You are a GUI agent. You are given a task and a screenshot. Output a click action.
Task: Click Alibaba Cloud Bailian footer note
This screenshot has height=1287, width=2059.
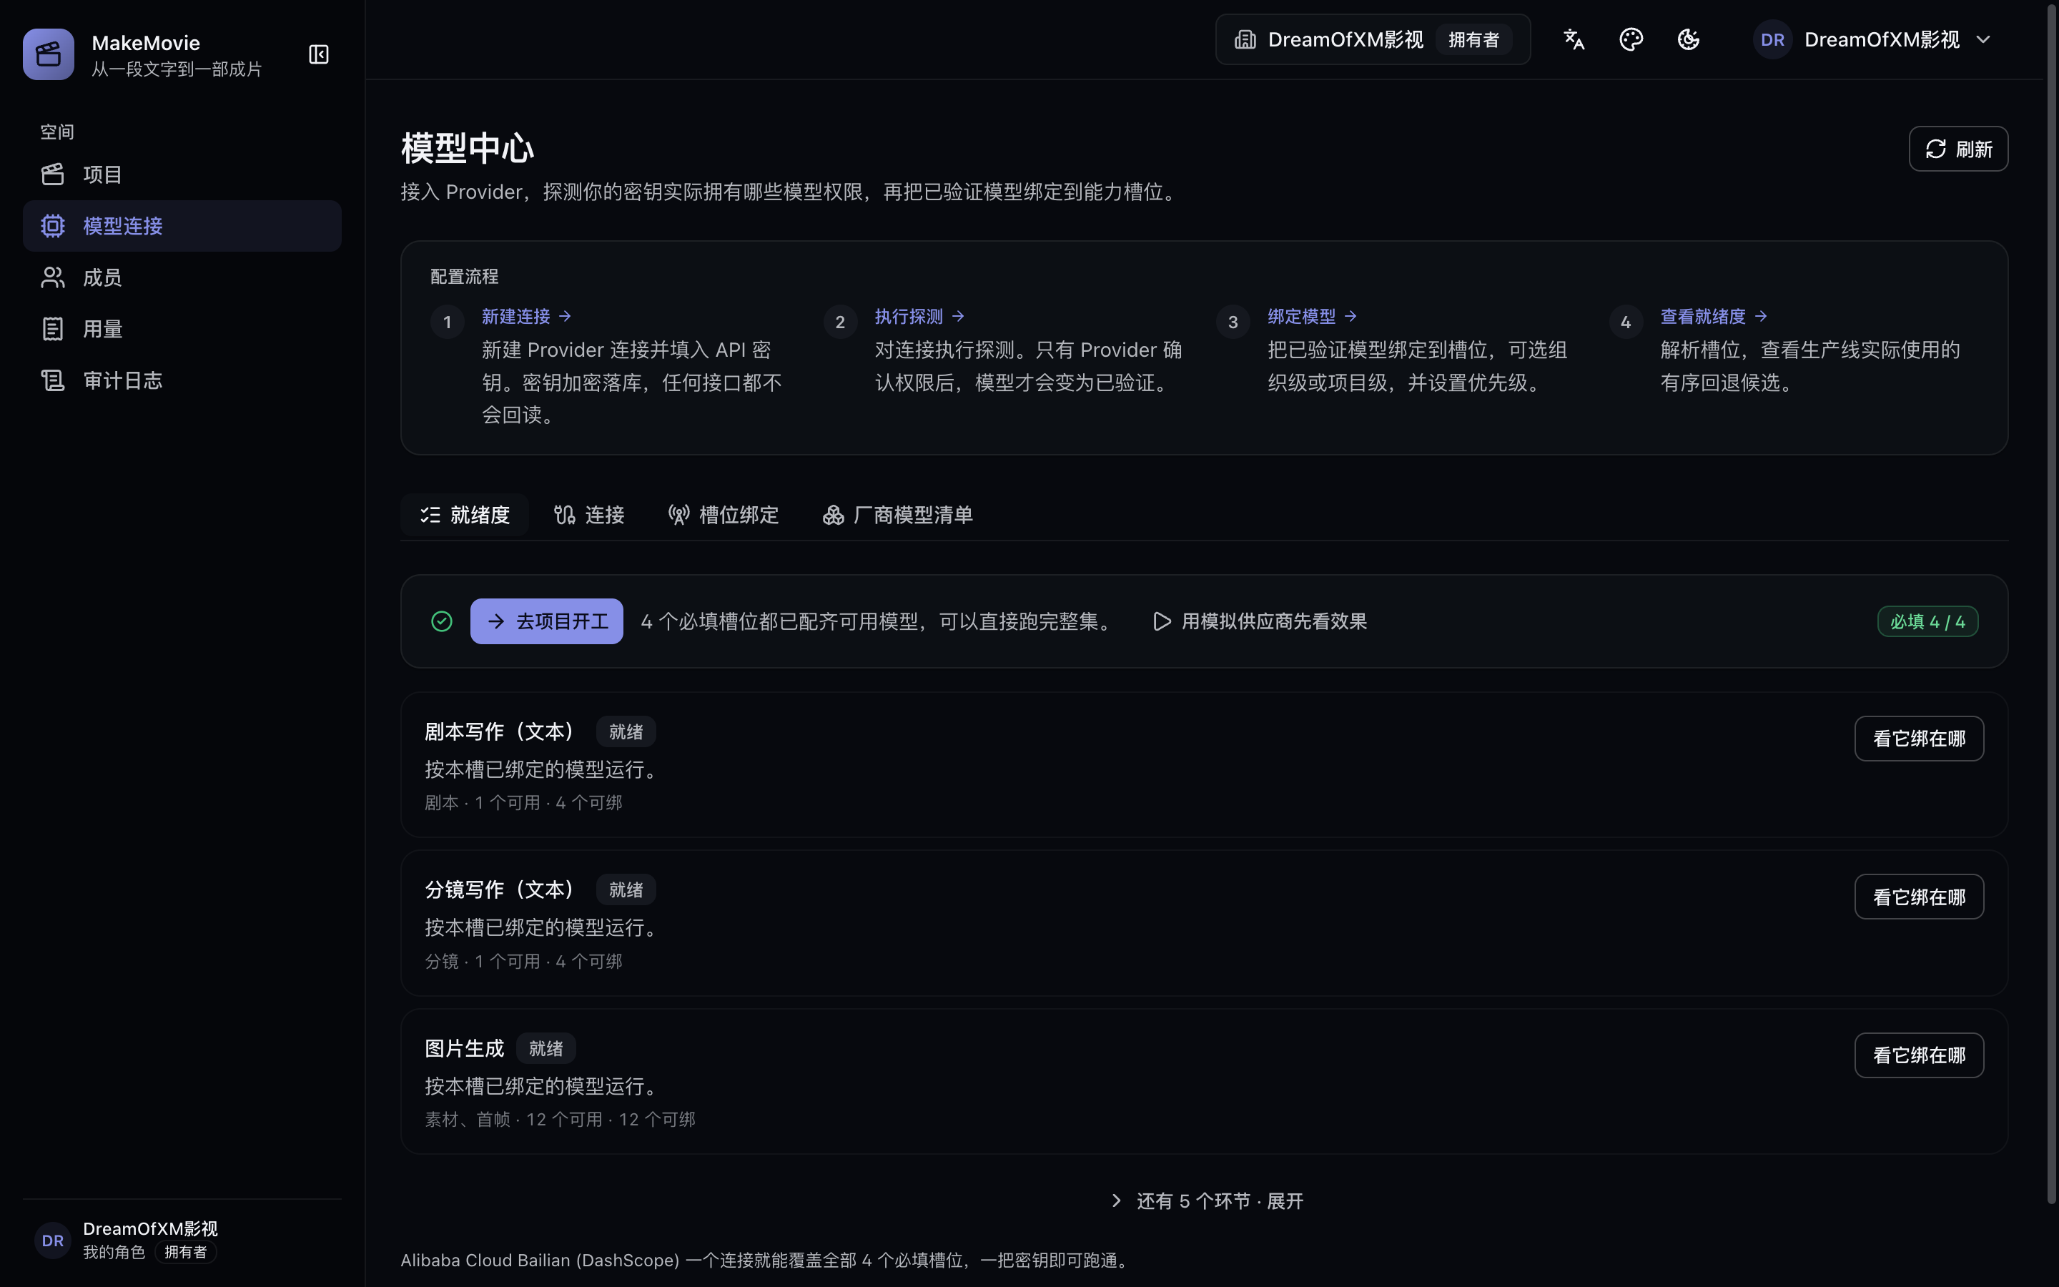tap(766, 1261)
